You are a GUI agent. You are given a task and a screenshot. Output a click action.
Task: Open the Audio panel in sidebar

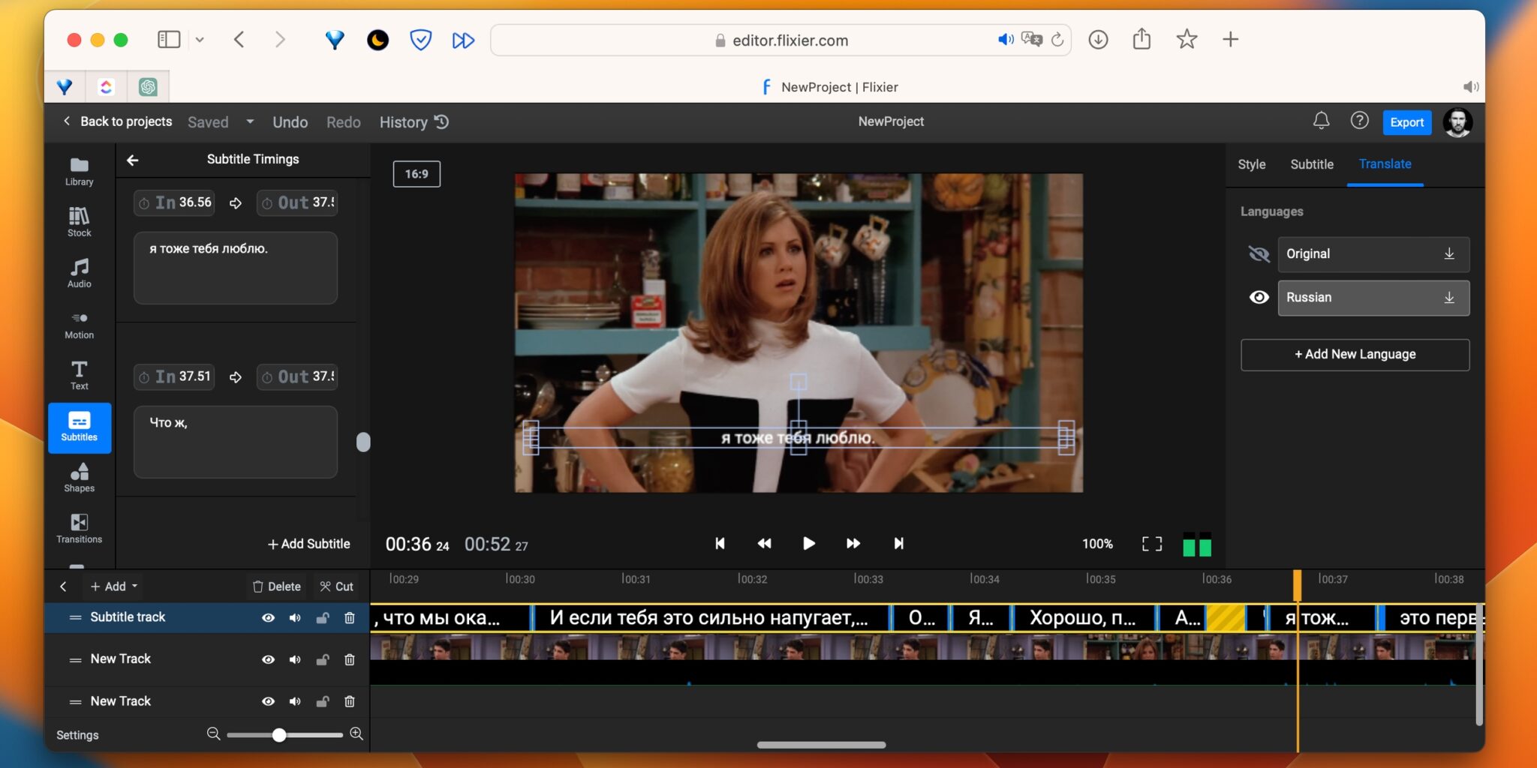click(x=79, y=273)
